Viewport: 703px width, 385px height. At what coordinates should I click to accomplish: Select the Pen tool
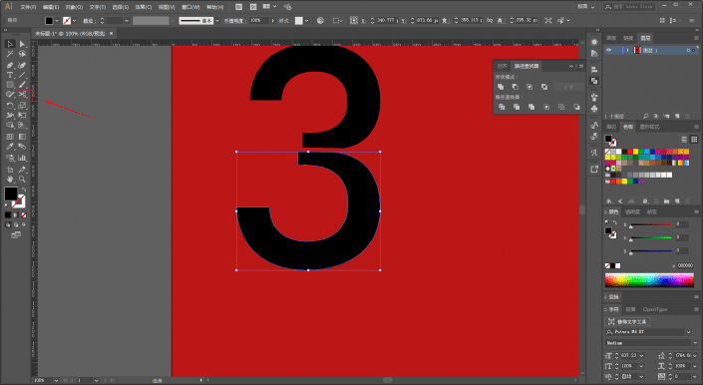pyautogui.click(x=10, y=65)
